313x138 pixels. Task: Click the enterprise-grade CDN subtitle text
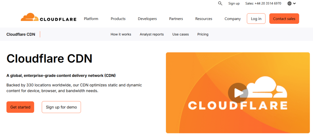[61, 76]
